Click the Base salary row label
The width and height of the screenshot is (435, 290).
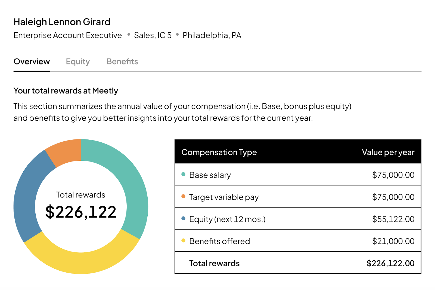coord(210,175)
